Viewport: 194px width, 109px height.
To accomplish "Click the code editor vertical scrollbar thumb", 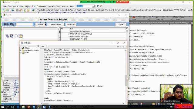I will [126, 80].
